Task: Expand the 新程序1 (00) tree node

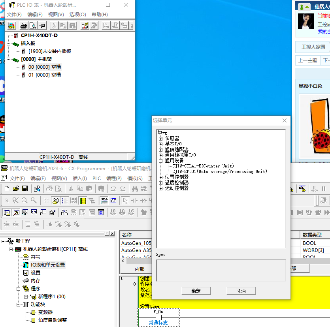Action: [26, 296]
